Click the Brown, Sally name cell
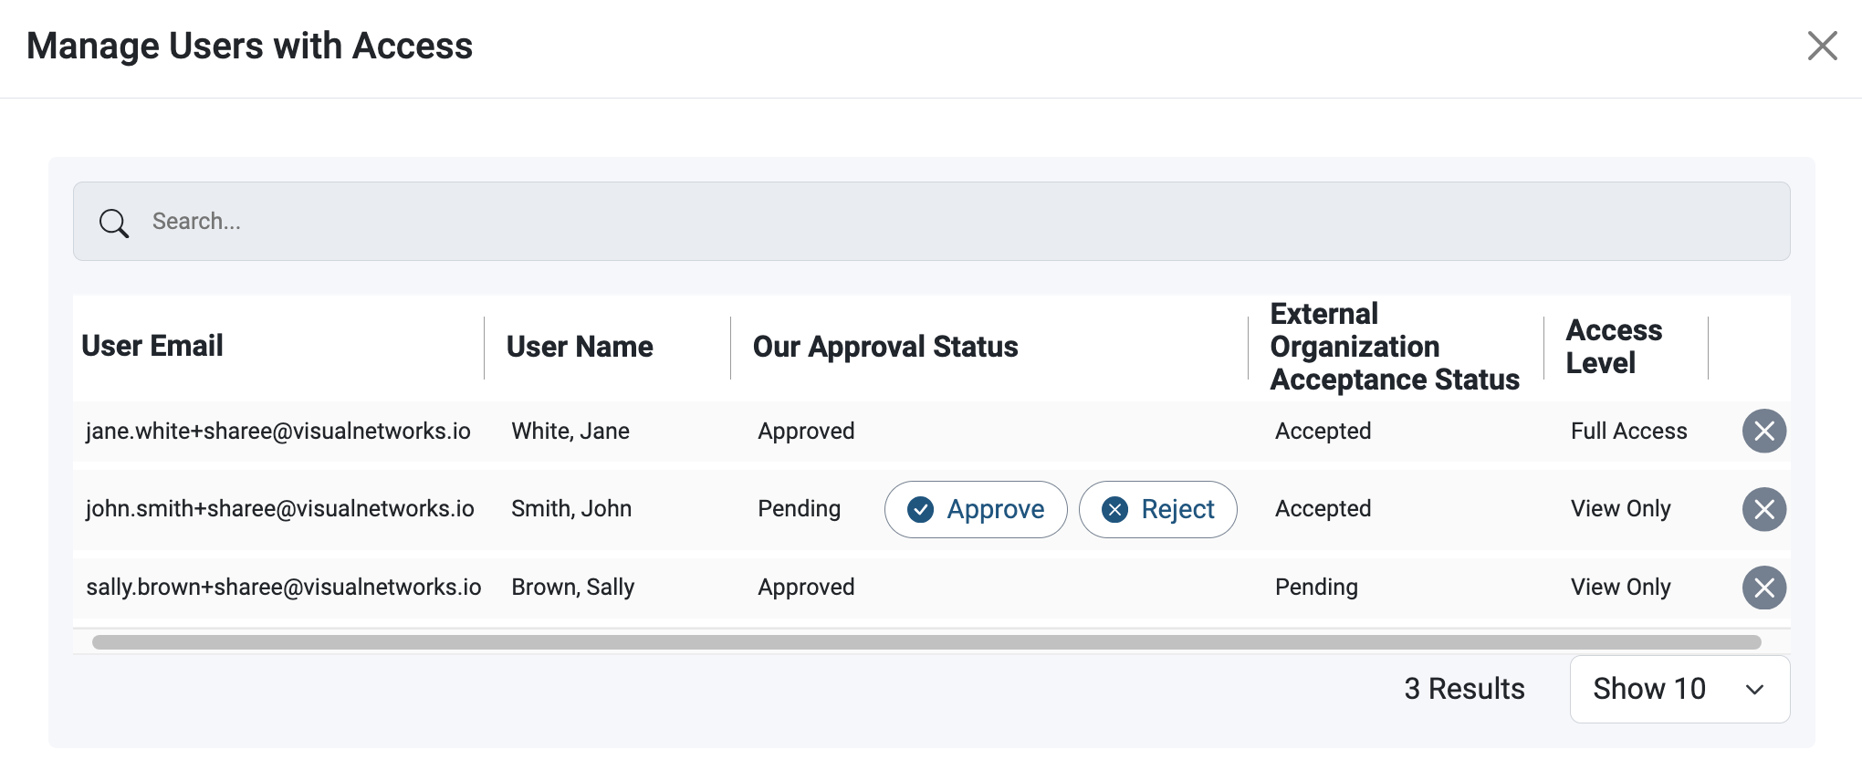The height and width of the screenshot is (770, 1862). (573, 587)
